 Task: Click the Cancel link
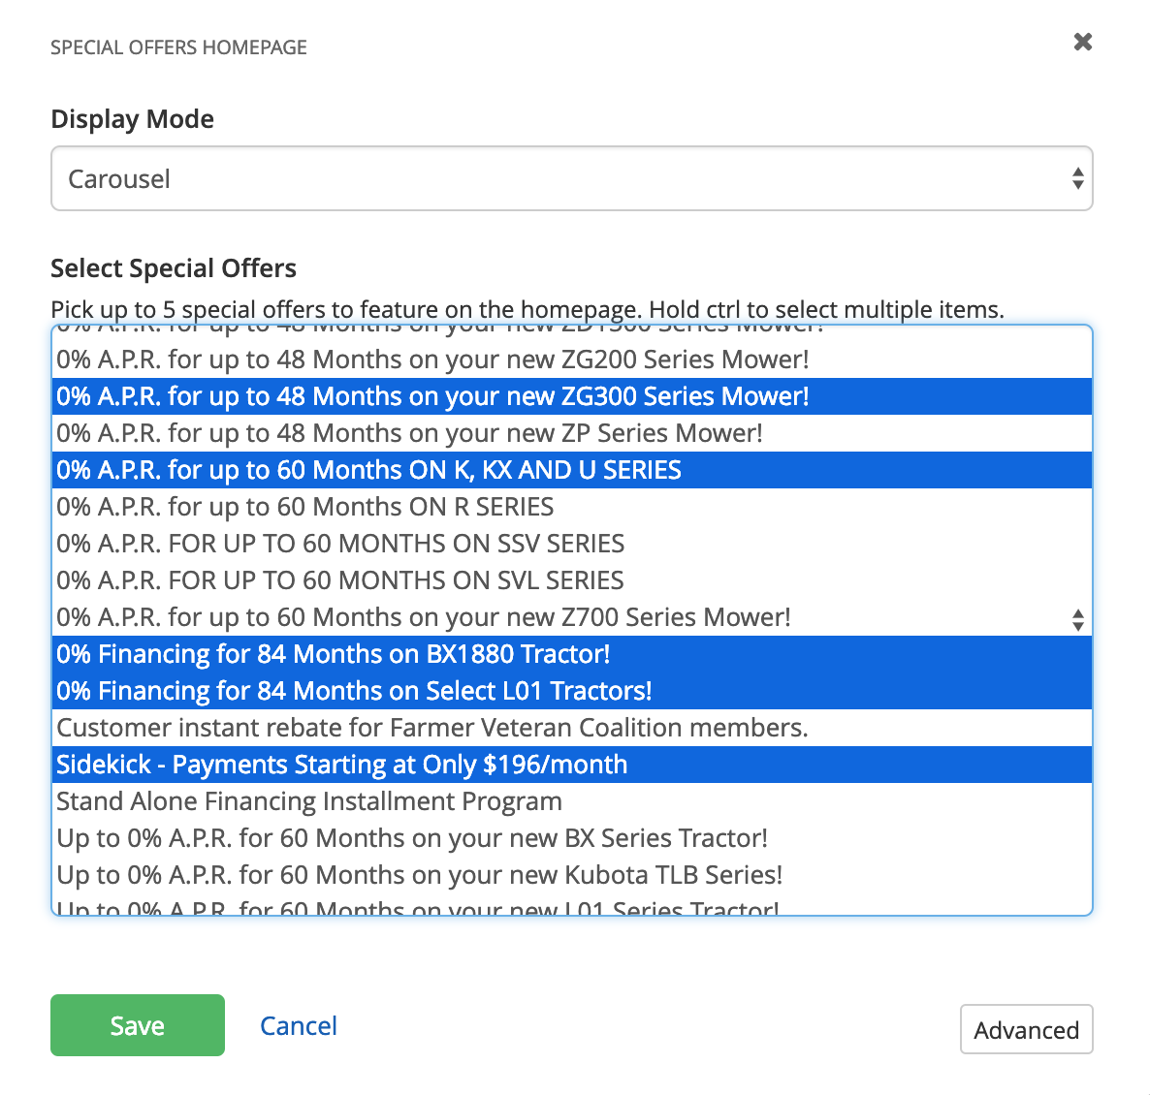pos(299,1025)
